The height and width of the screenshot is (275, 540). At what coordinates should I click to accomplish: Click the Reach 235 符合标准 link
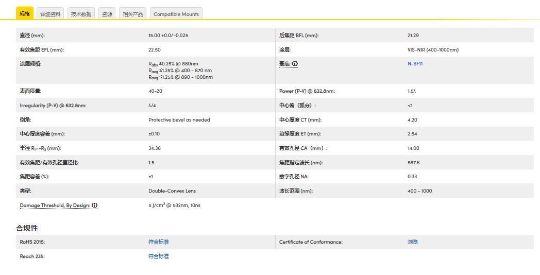[x=158, y=256]
